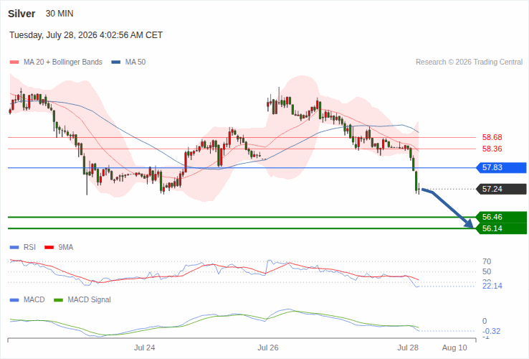Image resolution: width=529 pixels, height=359 pixels.
Task: Click the Silver chart title
Action: point(22,14)
